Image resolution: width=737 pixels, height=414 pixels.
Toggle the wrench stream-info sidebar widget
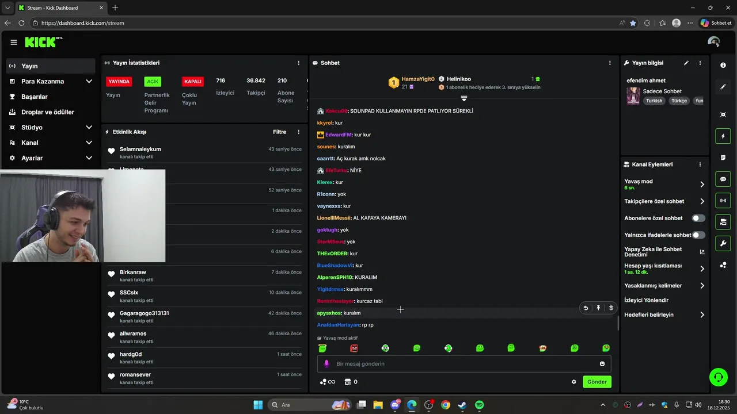(x=723, y=243)
